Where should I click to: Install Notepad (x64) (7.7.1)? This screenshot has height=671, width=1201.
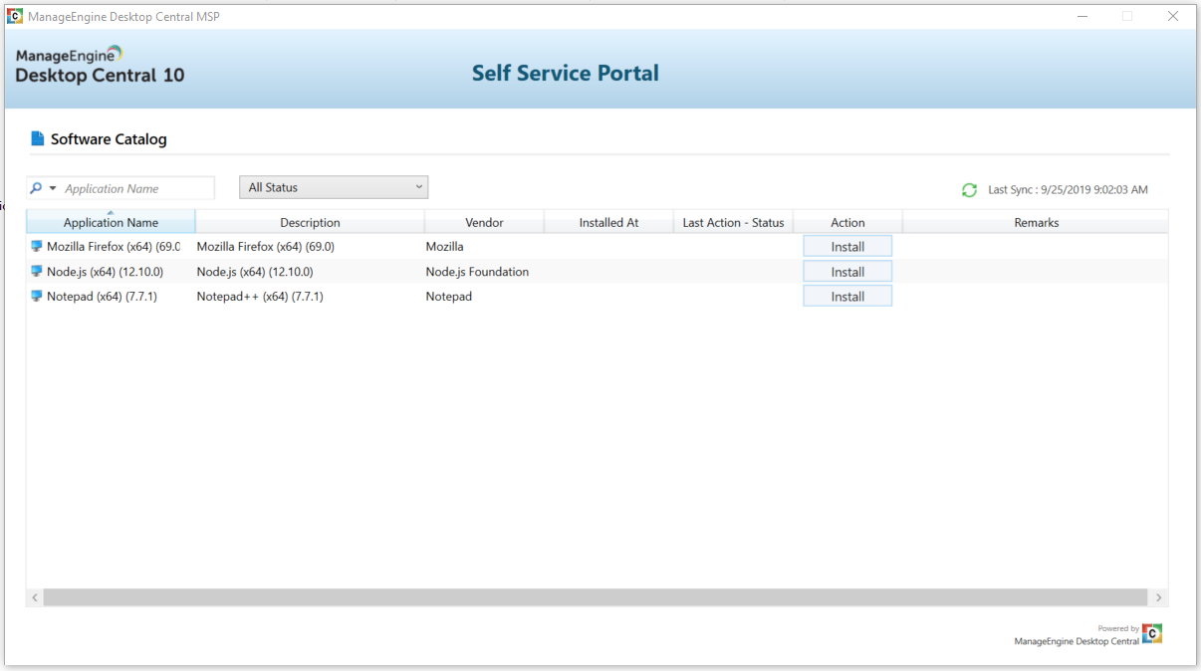[x=846, y=296]
